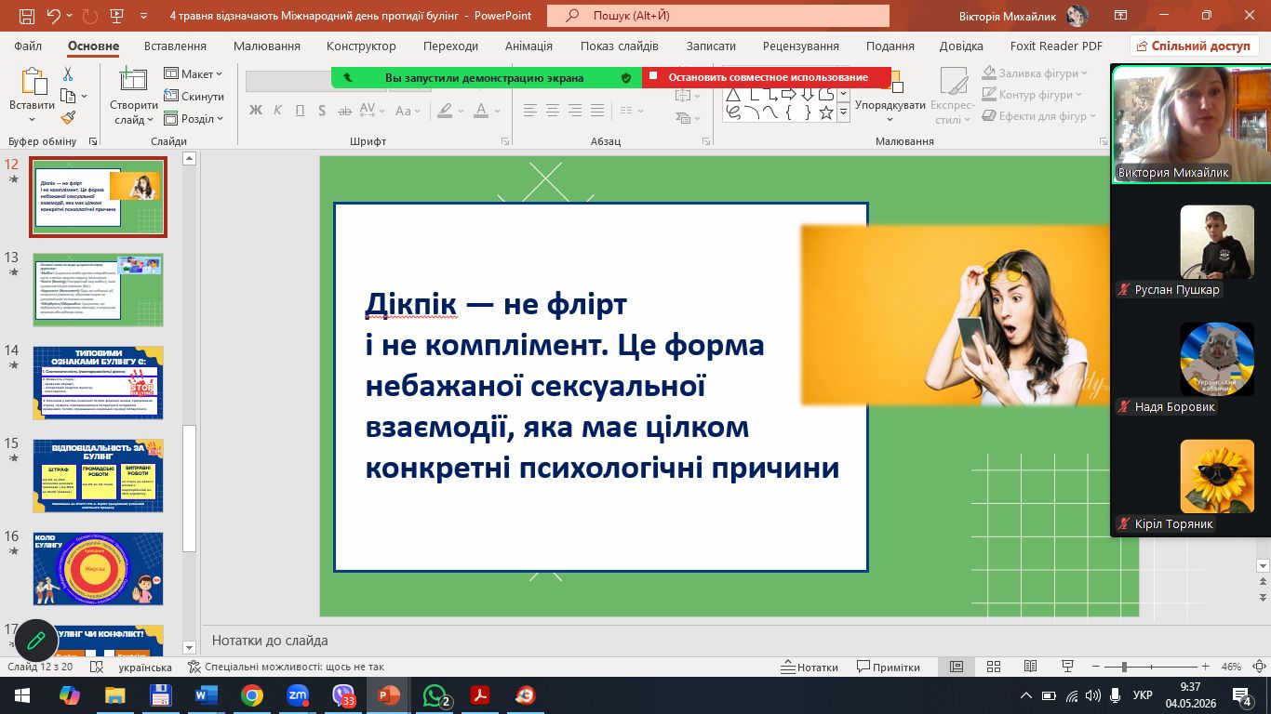Open Контур фігури shape outline
The image size is (1271, 714).
(1033, 95)
